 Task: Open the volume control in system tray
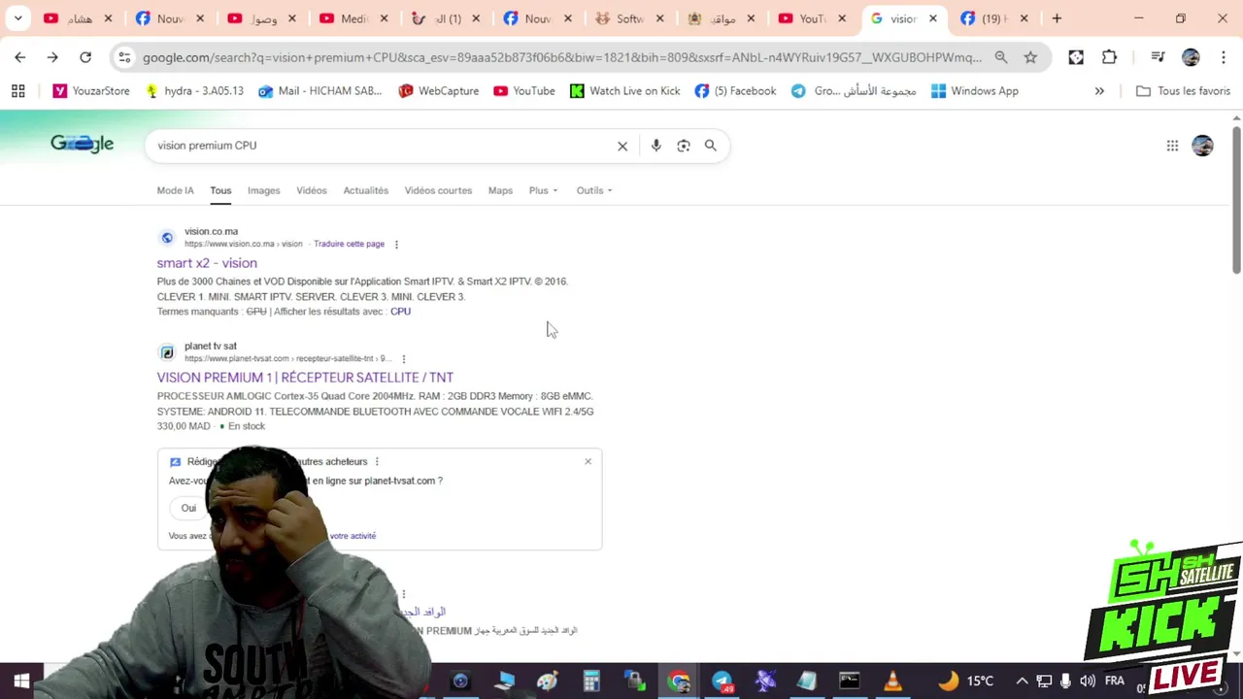click(1088, 681)
